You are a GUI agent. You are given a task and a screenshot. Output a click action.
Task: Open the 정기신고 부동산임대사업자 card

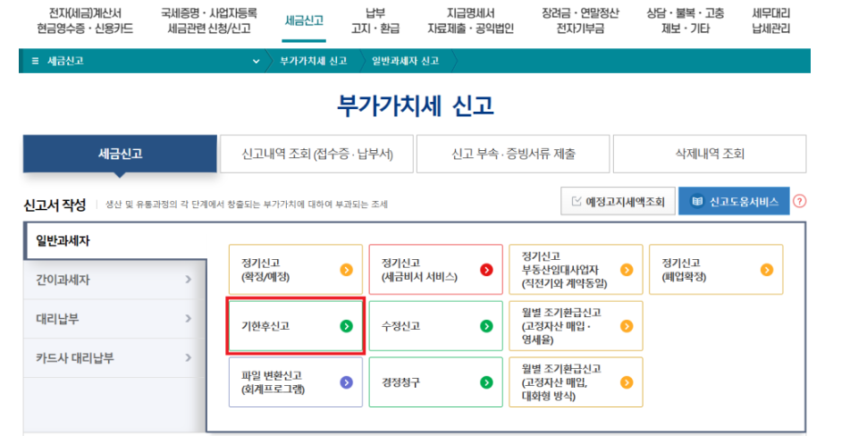(x=576, y=270)
